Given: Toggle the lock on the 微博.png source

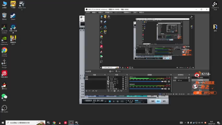Looking at the screenshot, I should tap(126, 83).
